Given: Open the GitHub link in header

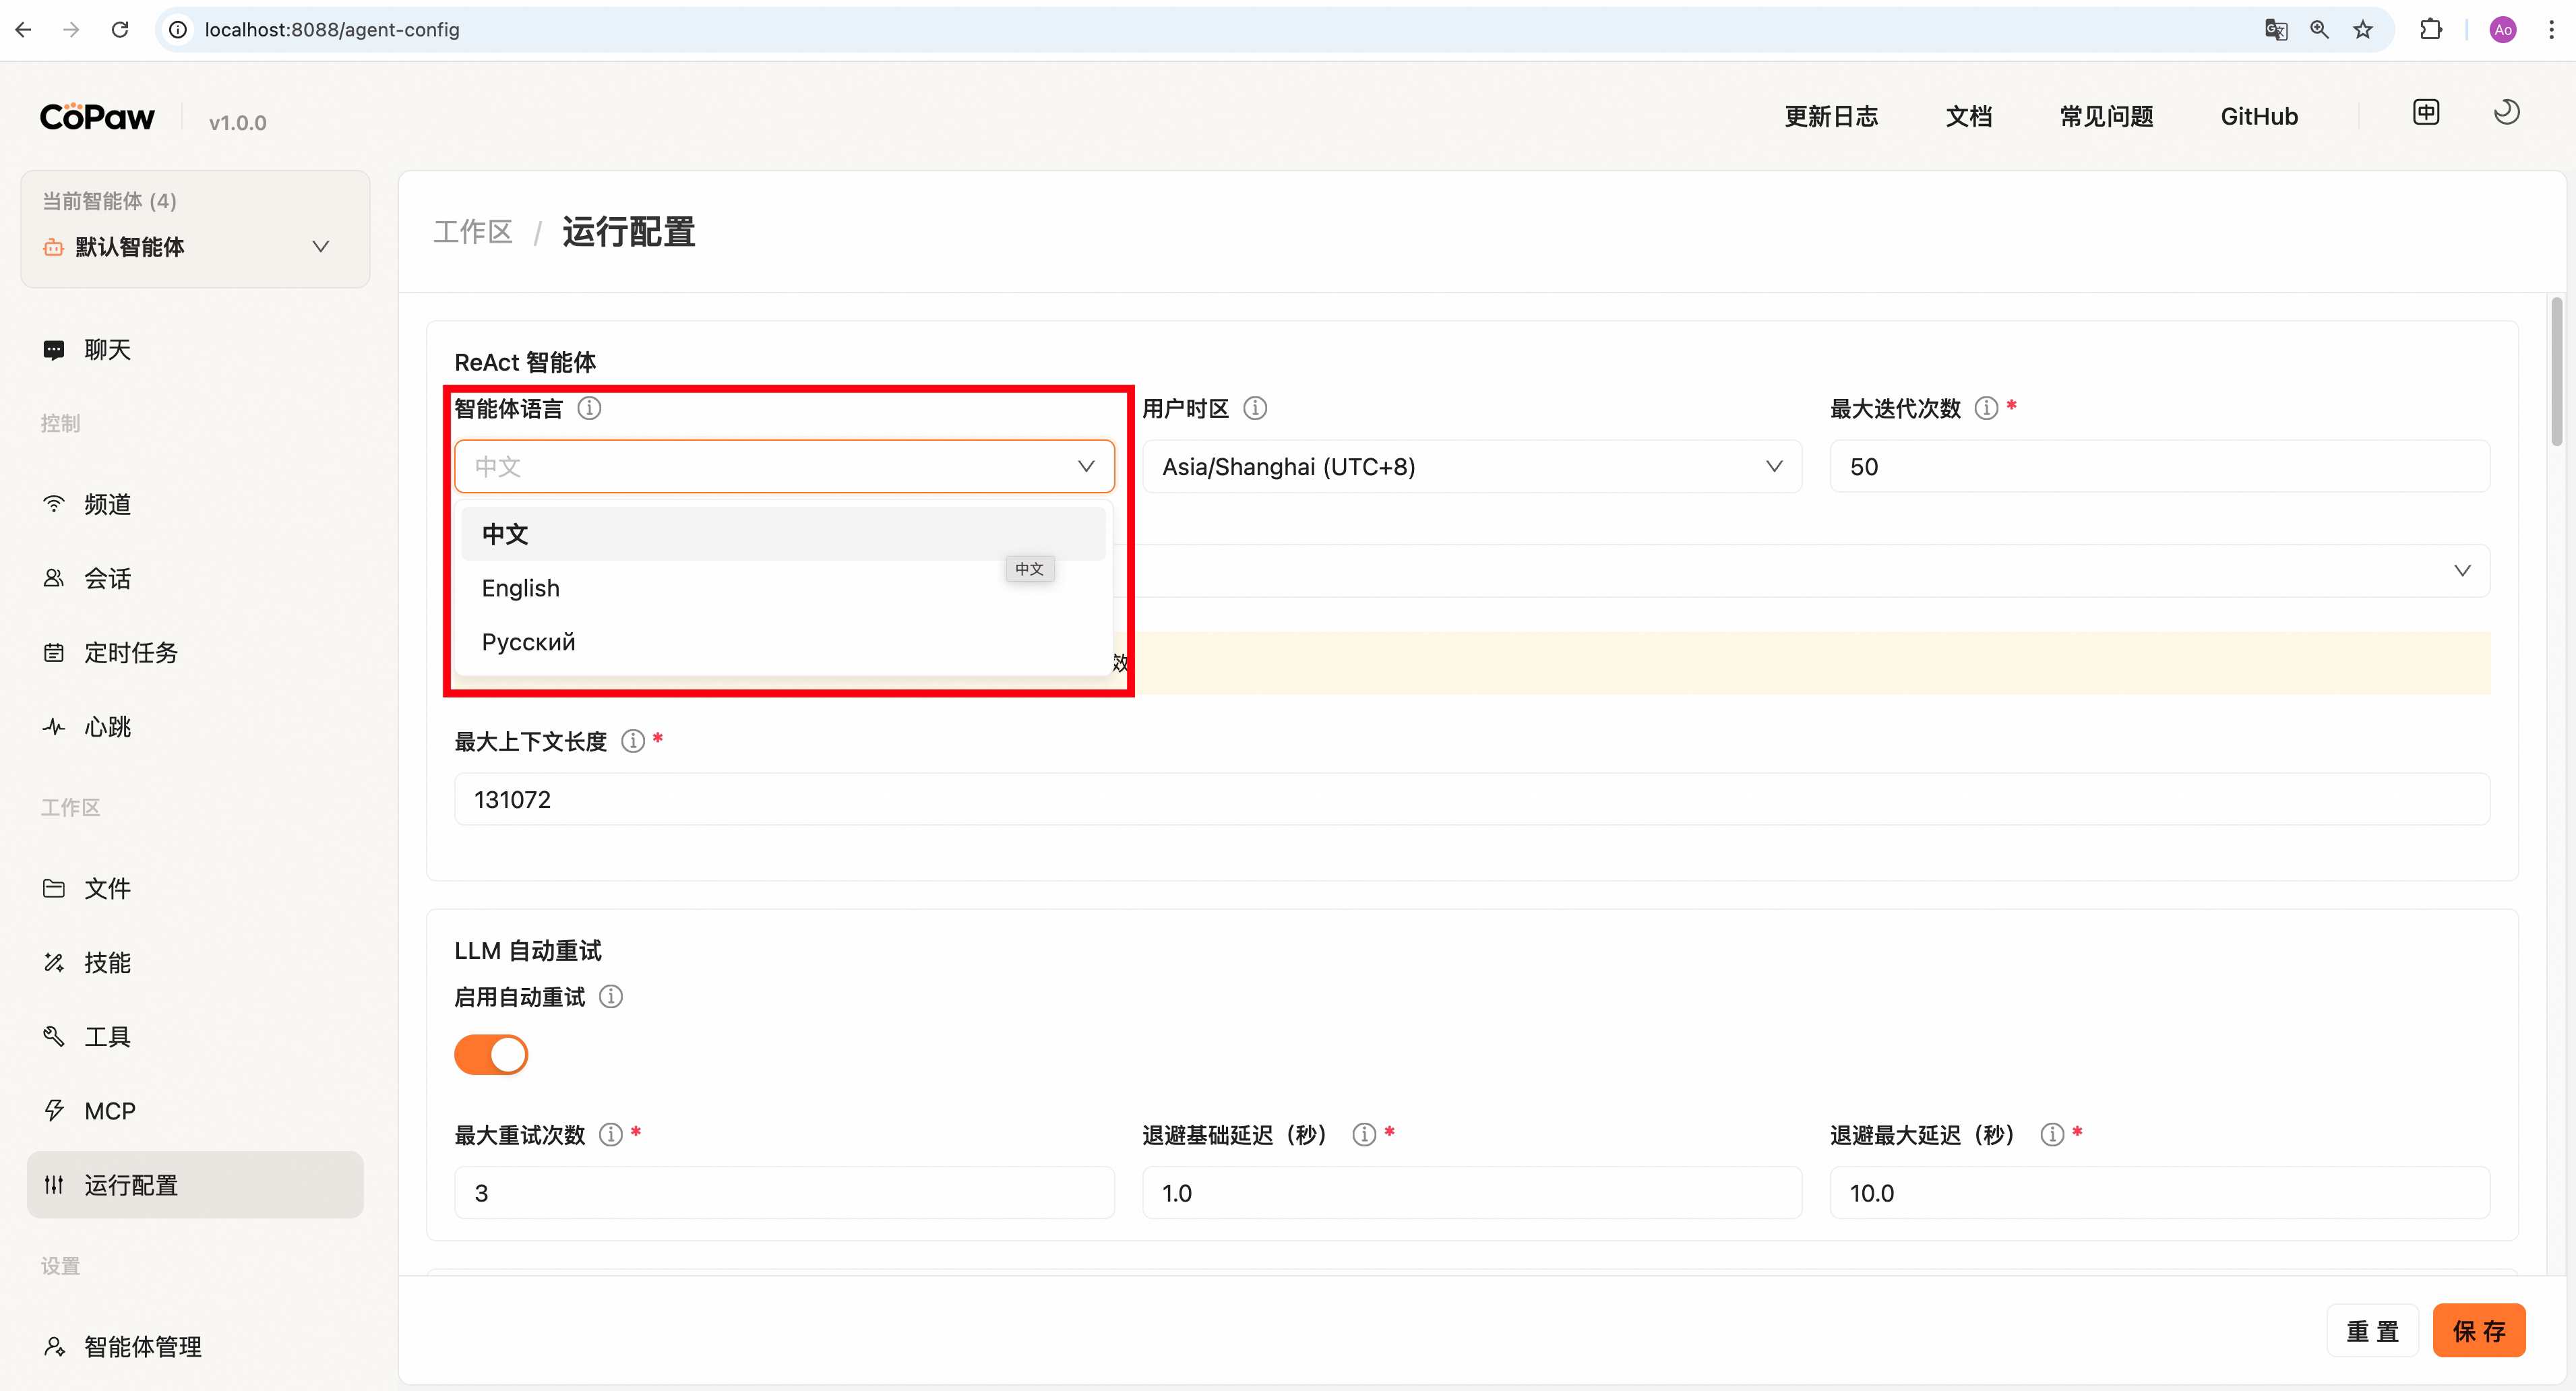Looking at the screenshot, I should 2259,117.
